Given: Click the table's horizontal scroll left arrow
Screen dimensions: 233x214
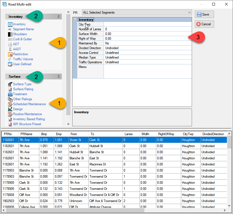Looking at the screenshot, I should pyautogui.click(x=4, y=210).
